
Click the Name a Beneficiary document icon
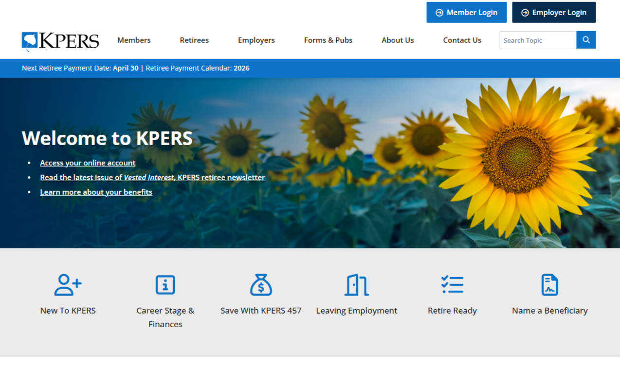[550, 285]
